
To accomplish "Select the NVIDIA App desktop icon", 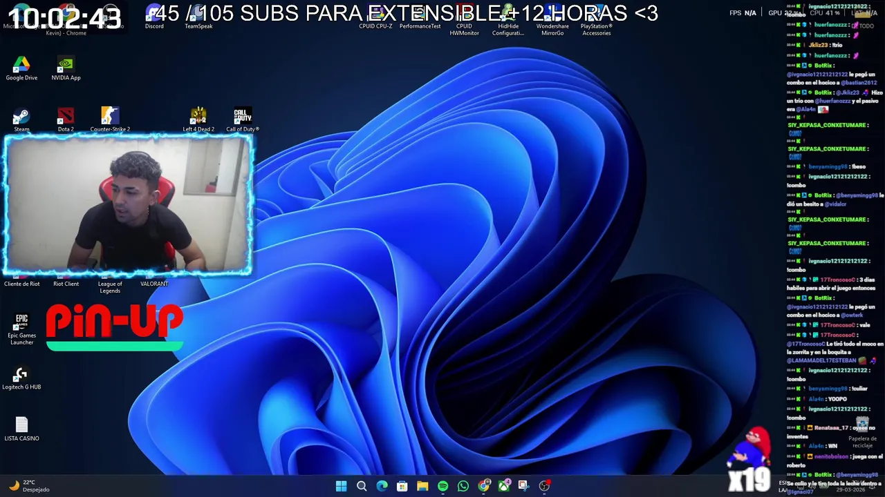I will (x=66, y=68).
